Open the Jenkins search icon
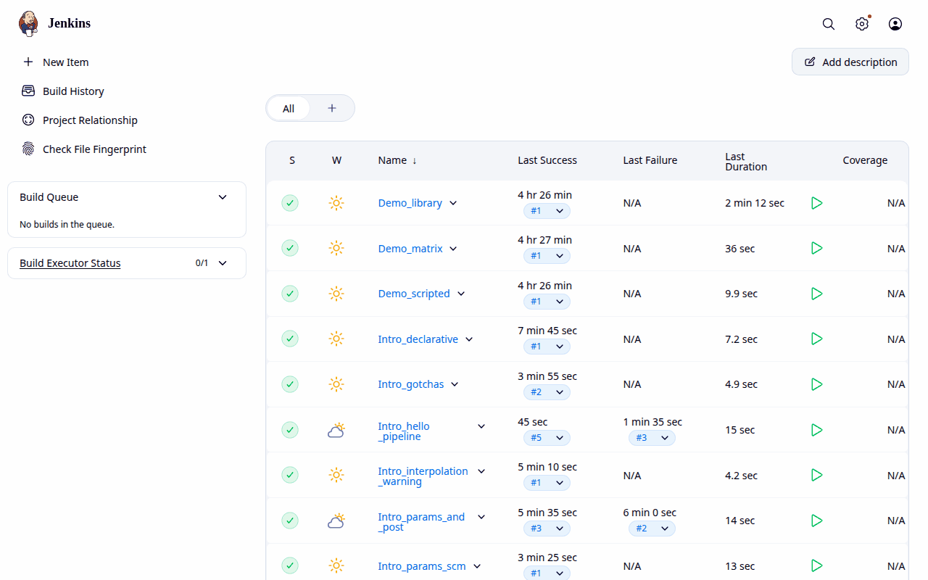Screen dimensions: 928x580 coord(829,24)
